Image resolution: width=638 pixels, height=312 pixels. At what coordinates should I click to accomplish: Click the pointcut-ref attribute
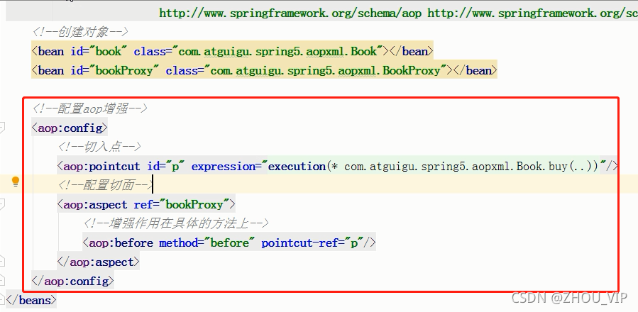coord(300,243)
